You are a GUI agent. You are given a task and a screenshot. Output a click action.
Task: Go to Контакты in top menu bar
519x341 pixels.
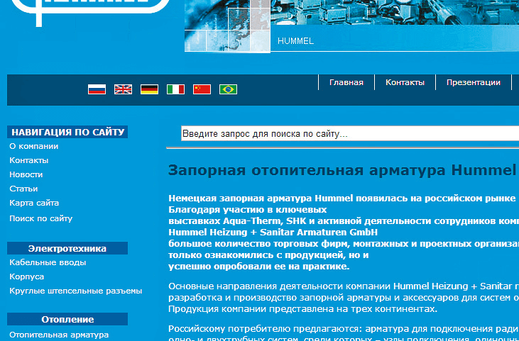point(405,82)
